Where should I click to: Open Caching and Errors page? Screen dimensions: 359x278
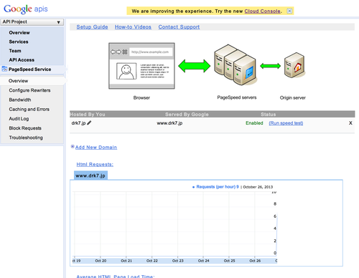point(29,110)
